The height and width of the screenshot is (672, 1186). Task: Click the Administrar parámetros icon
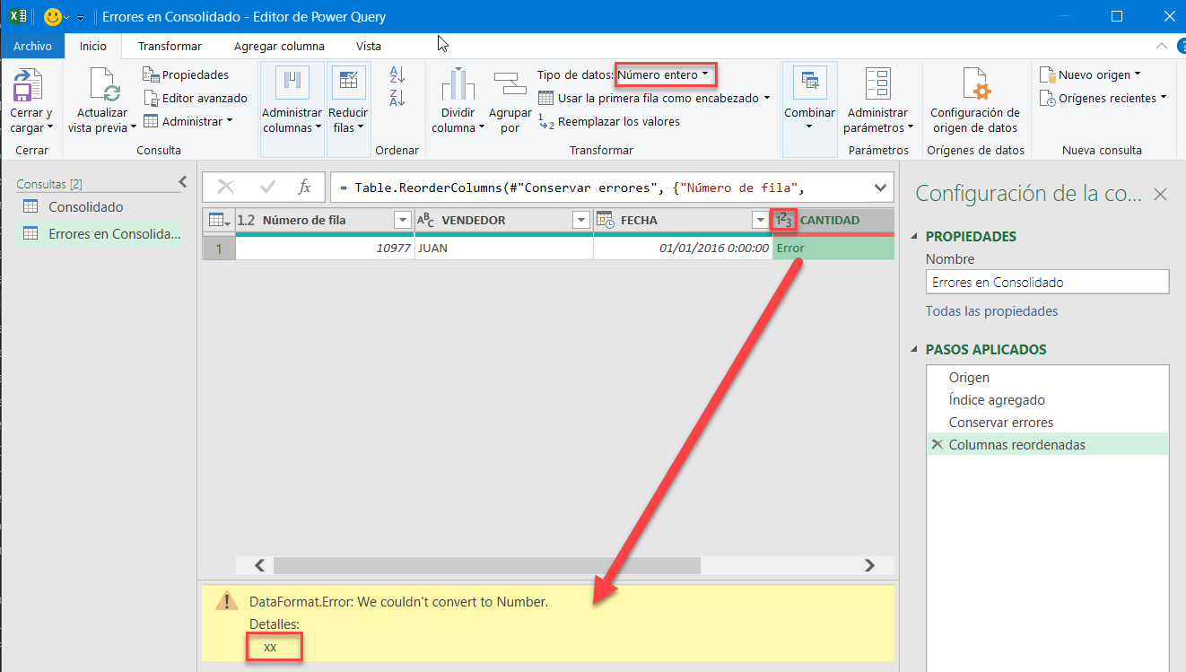point(877,83)
